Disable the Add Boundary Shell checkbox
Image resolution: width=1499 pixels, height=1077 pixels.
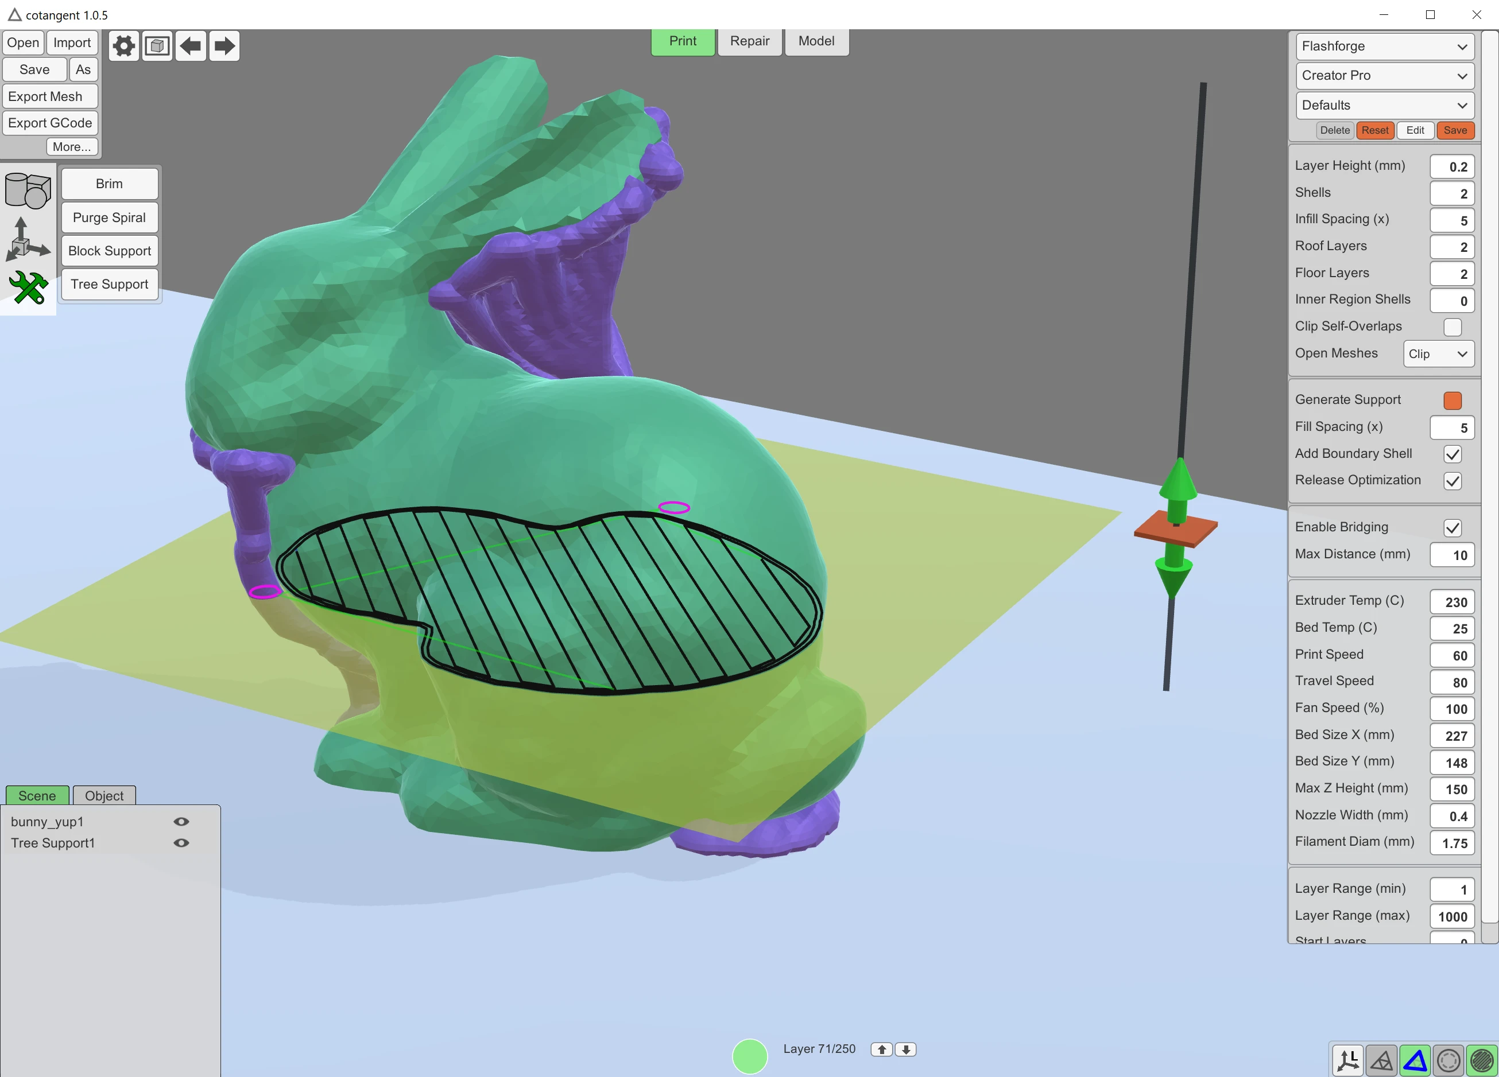1452,454
